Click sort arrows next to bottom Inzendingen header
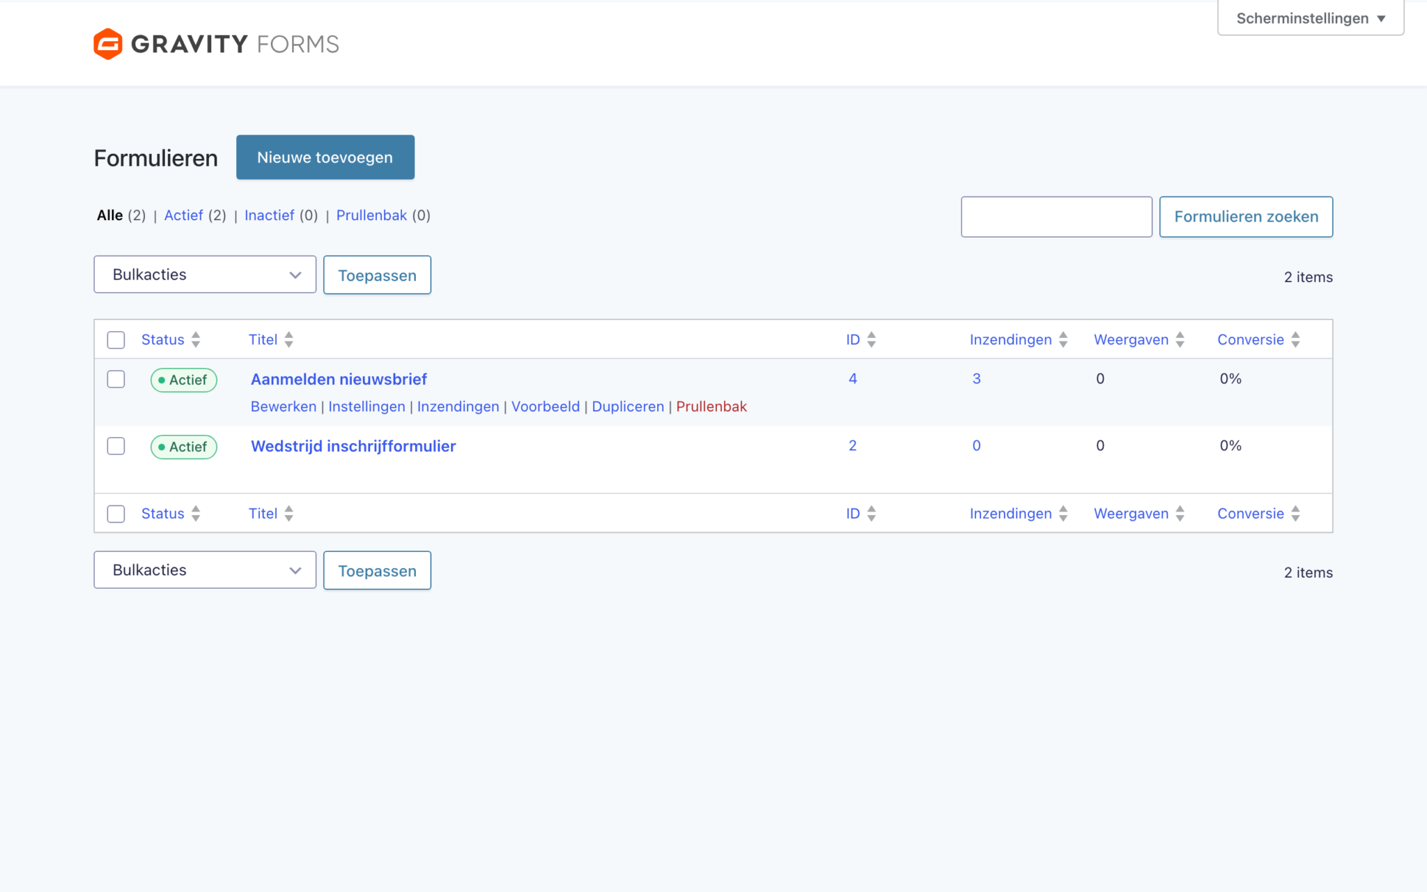 click(x=1063, y=514)
